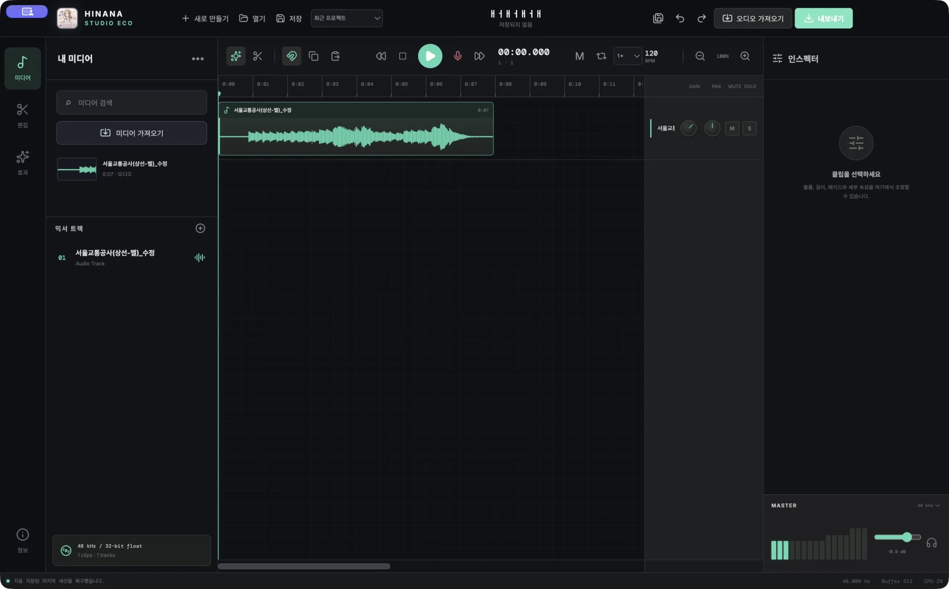
Task: Click the track gain knob
Action: pos(689,128)
